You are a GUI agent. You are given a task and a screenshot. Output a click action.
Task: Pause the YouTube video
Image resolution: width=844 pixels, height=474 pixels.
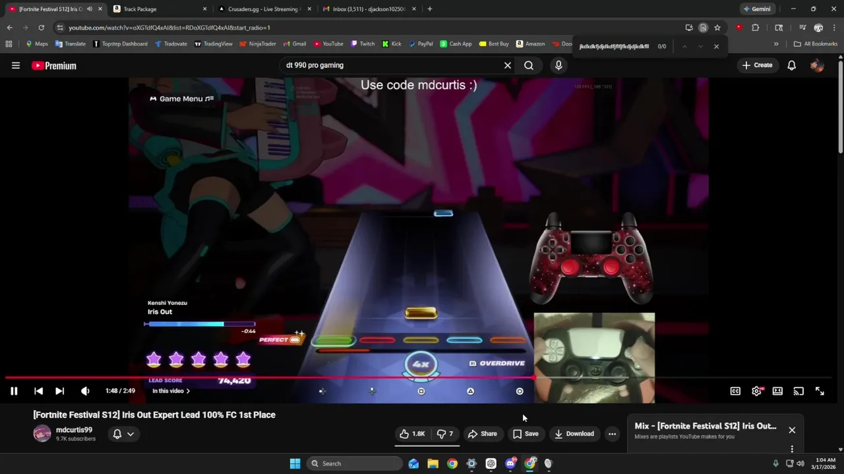click(14, 391)
